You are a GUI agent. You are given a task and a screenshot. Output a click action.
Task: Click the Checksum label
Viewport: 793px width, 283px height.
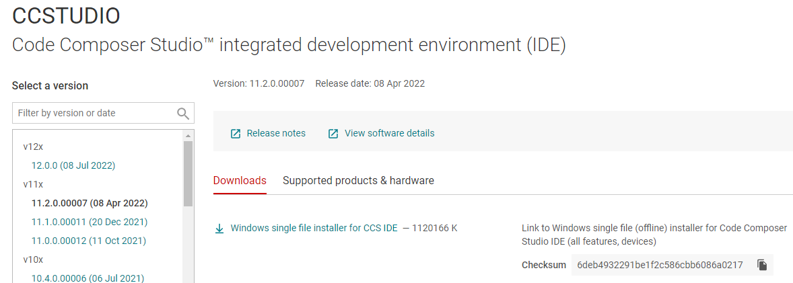tap(544, 265)
